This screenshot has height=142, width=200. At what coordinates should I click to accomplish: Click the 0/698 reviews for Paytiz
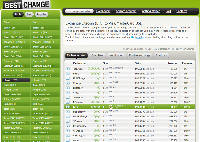pos(187,107)
